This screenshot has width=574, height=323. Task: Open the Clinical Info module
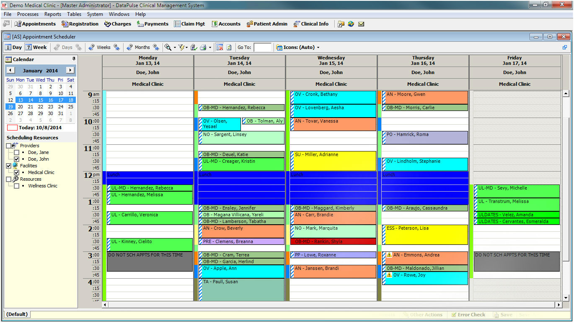click(311, 24)
